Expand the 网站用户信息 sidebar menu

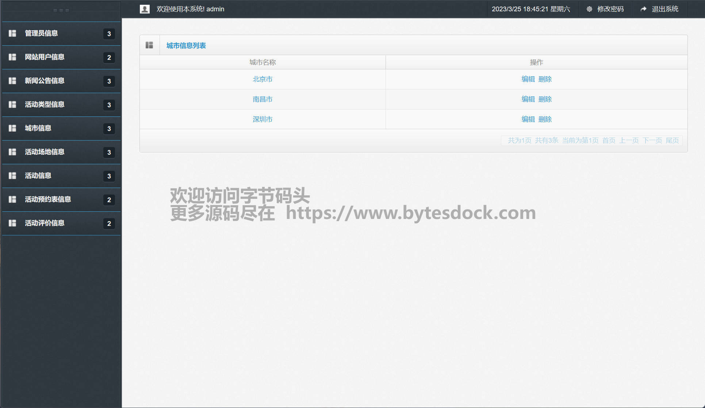coord(45,57)
